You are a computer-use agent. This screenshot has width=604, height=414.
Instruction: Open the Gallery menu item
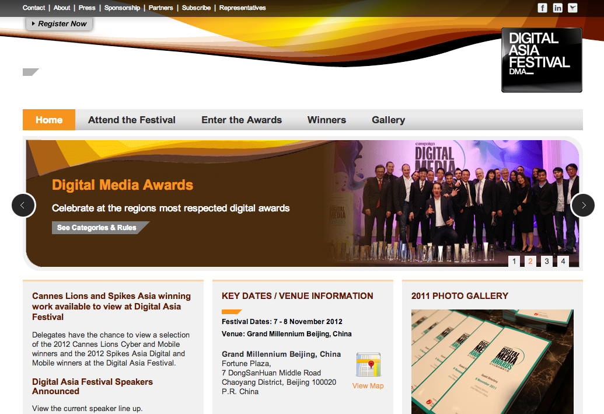388,120
